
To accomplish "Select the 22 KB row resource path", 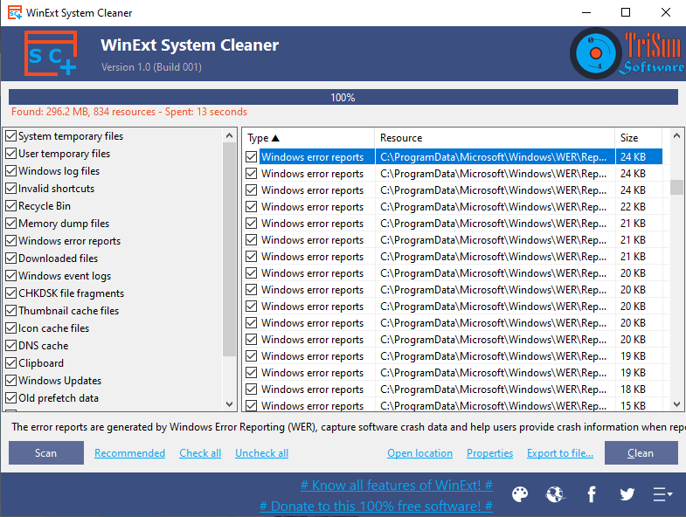I will [494, 207].
